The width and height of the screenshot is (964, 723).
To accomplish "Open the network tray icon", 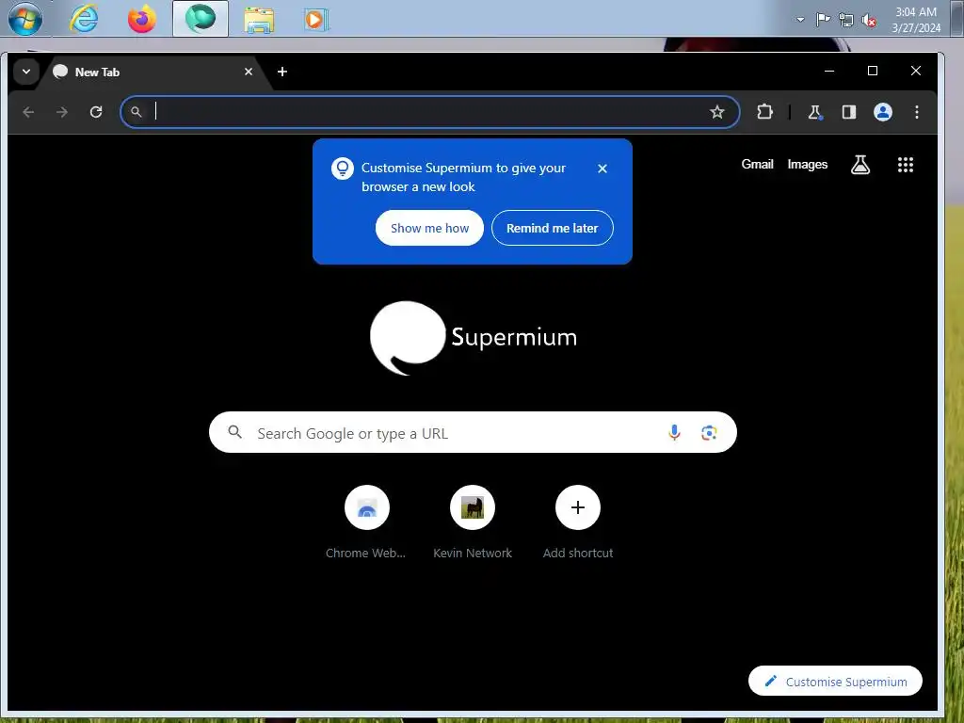I will point(846,20).
